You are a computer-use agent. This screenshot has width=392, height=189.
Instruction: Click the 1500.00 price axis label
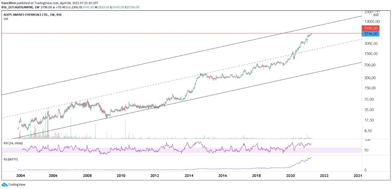point(372,54)
